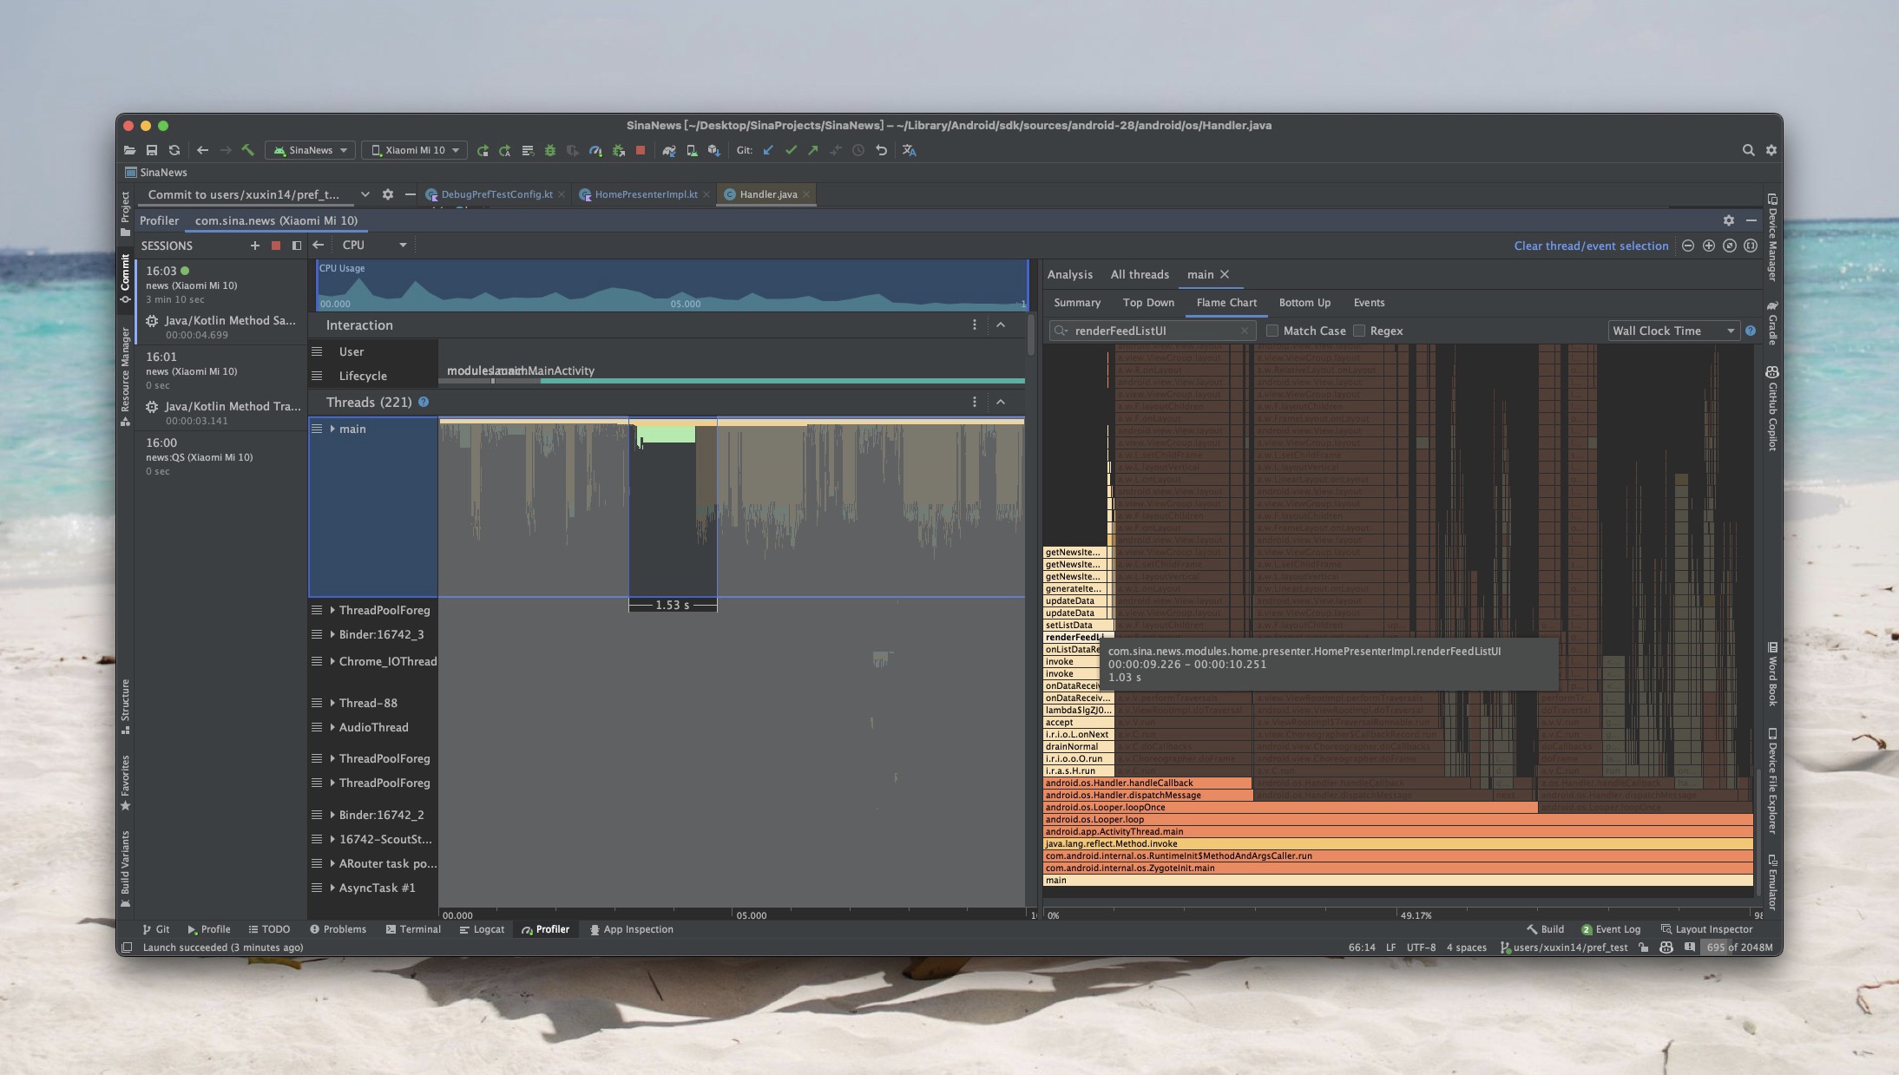Switch to the Top Down tab
Screen dimensions: 1899x1075
1147,303
